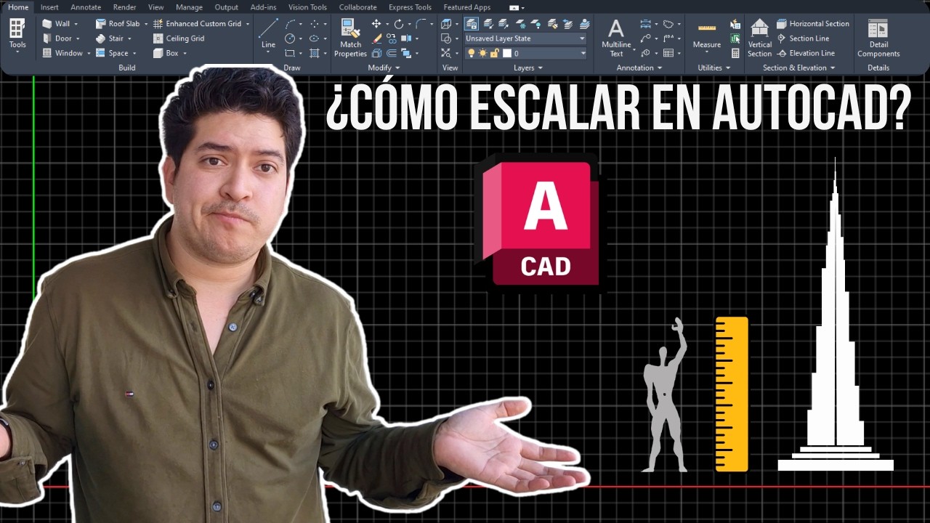Viewport: 930px width, 523px height.
Task: Select the Offset tool in Modify panel
Action: tap(391, 53)
